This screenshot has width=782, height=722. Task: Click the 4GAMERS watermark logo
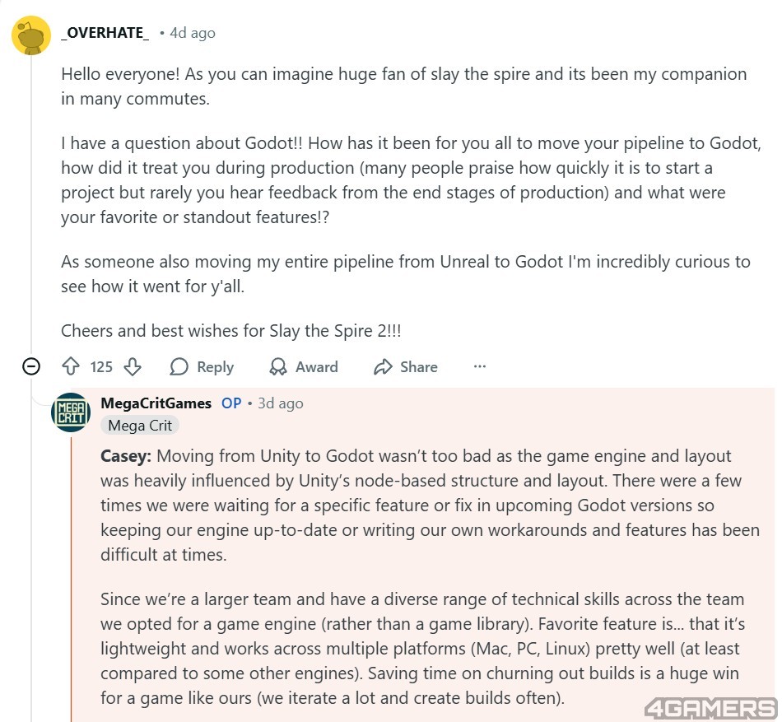[710, 708]
